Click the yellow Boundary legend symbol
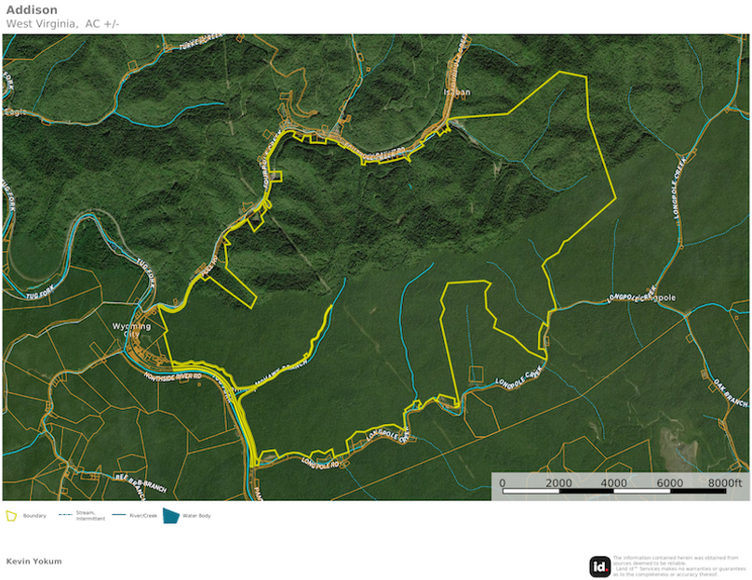 tap(13, 514)
